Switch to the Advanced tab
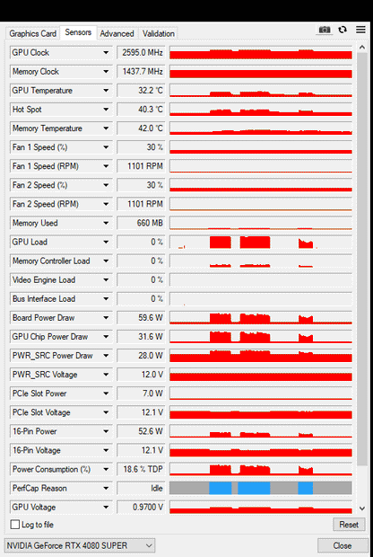 point(117,34)
